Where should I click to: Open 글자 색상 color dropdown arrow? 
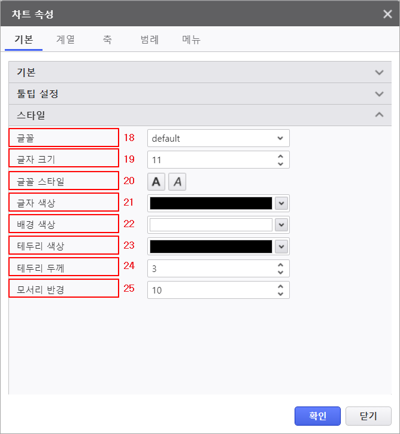281,203
